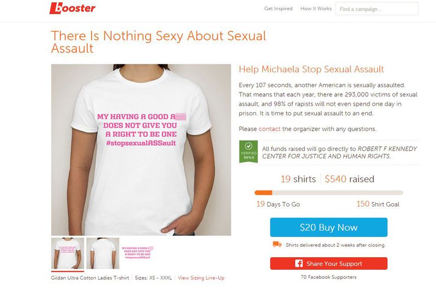Click Share Your Support button
Viewport: 436px width, 292px height.
(329, 263)
